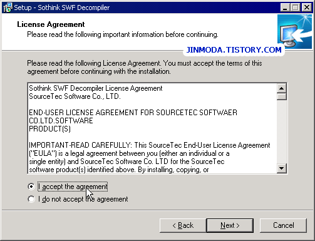Go back with the Back button
The height and width of the screenshot is (241, 315).
coord(183,225)
